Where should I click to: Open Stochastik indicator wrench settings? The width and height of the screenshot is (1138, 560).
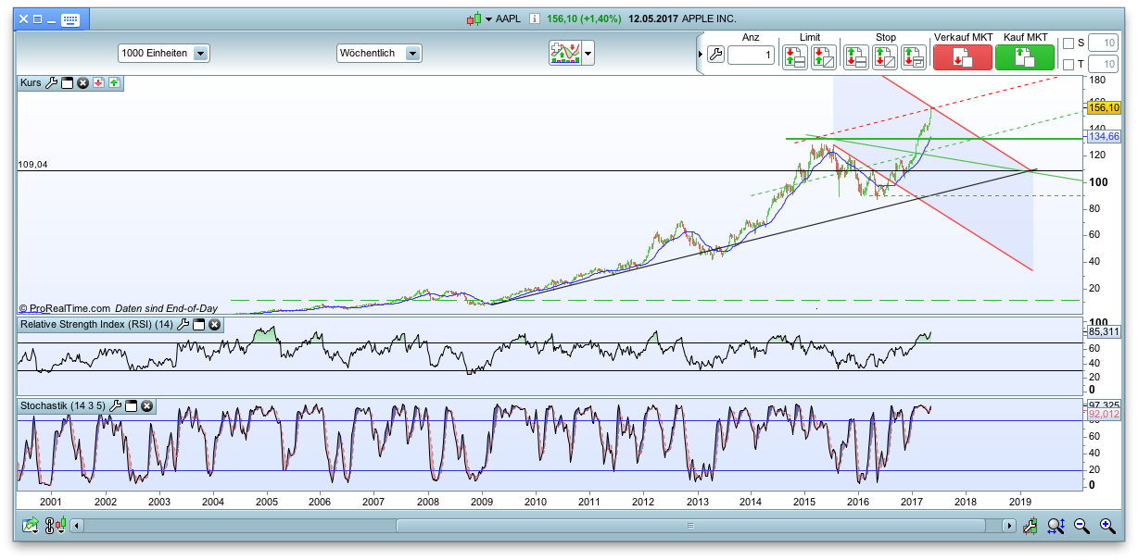click(116, 405)
